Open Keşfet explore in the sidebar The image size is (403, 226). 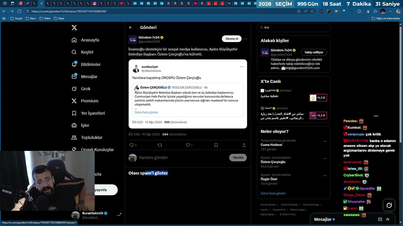(82, 52)
